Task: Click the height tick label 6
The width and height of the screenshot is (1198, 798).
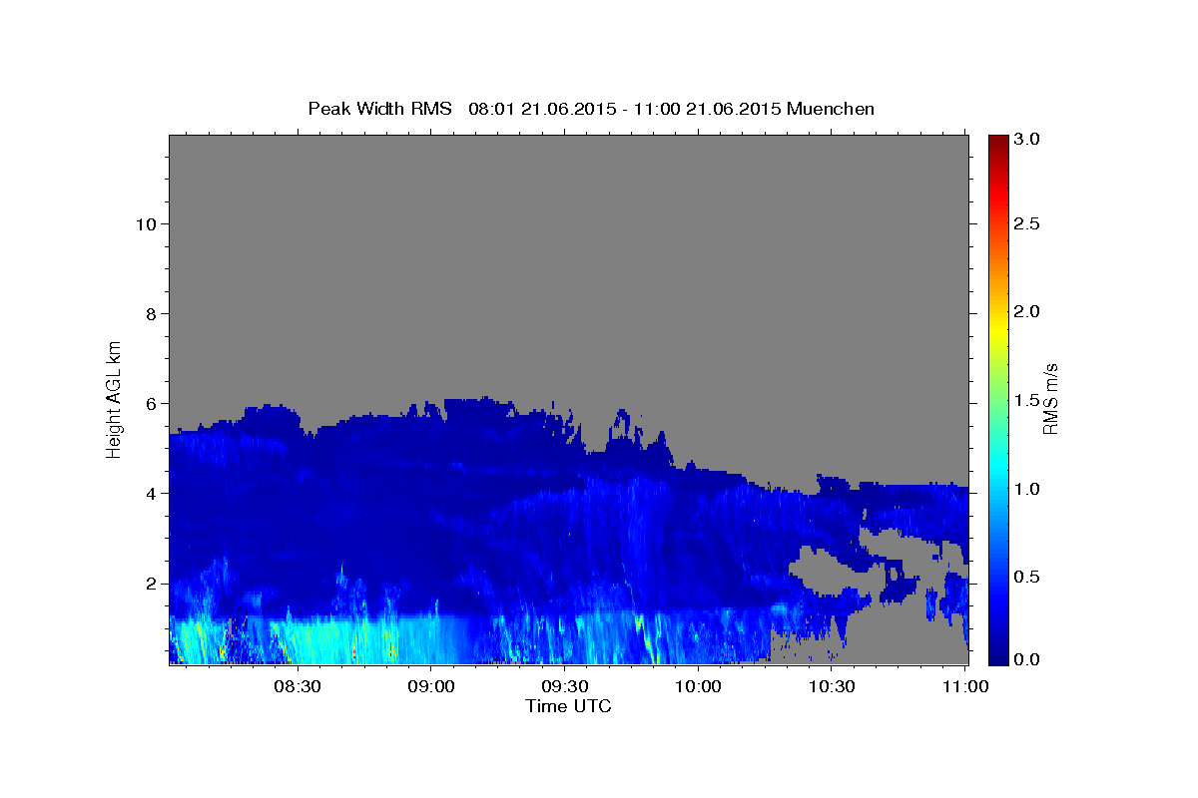Action: click(x=151, y=403)
